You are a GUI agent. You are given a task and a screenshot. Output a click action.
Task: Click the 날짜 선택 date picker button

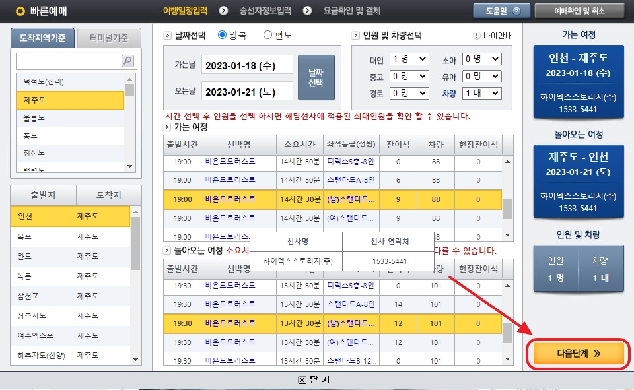316,78
